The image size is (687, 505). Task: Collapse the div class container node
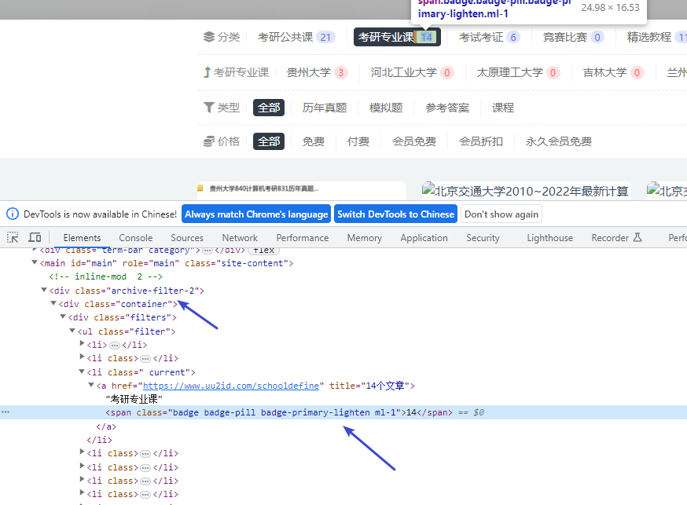pos(53,304)
